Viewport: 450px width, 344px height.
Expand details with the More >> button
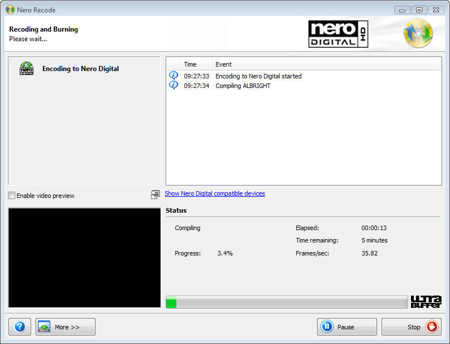click(x=66, y=327)
